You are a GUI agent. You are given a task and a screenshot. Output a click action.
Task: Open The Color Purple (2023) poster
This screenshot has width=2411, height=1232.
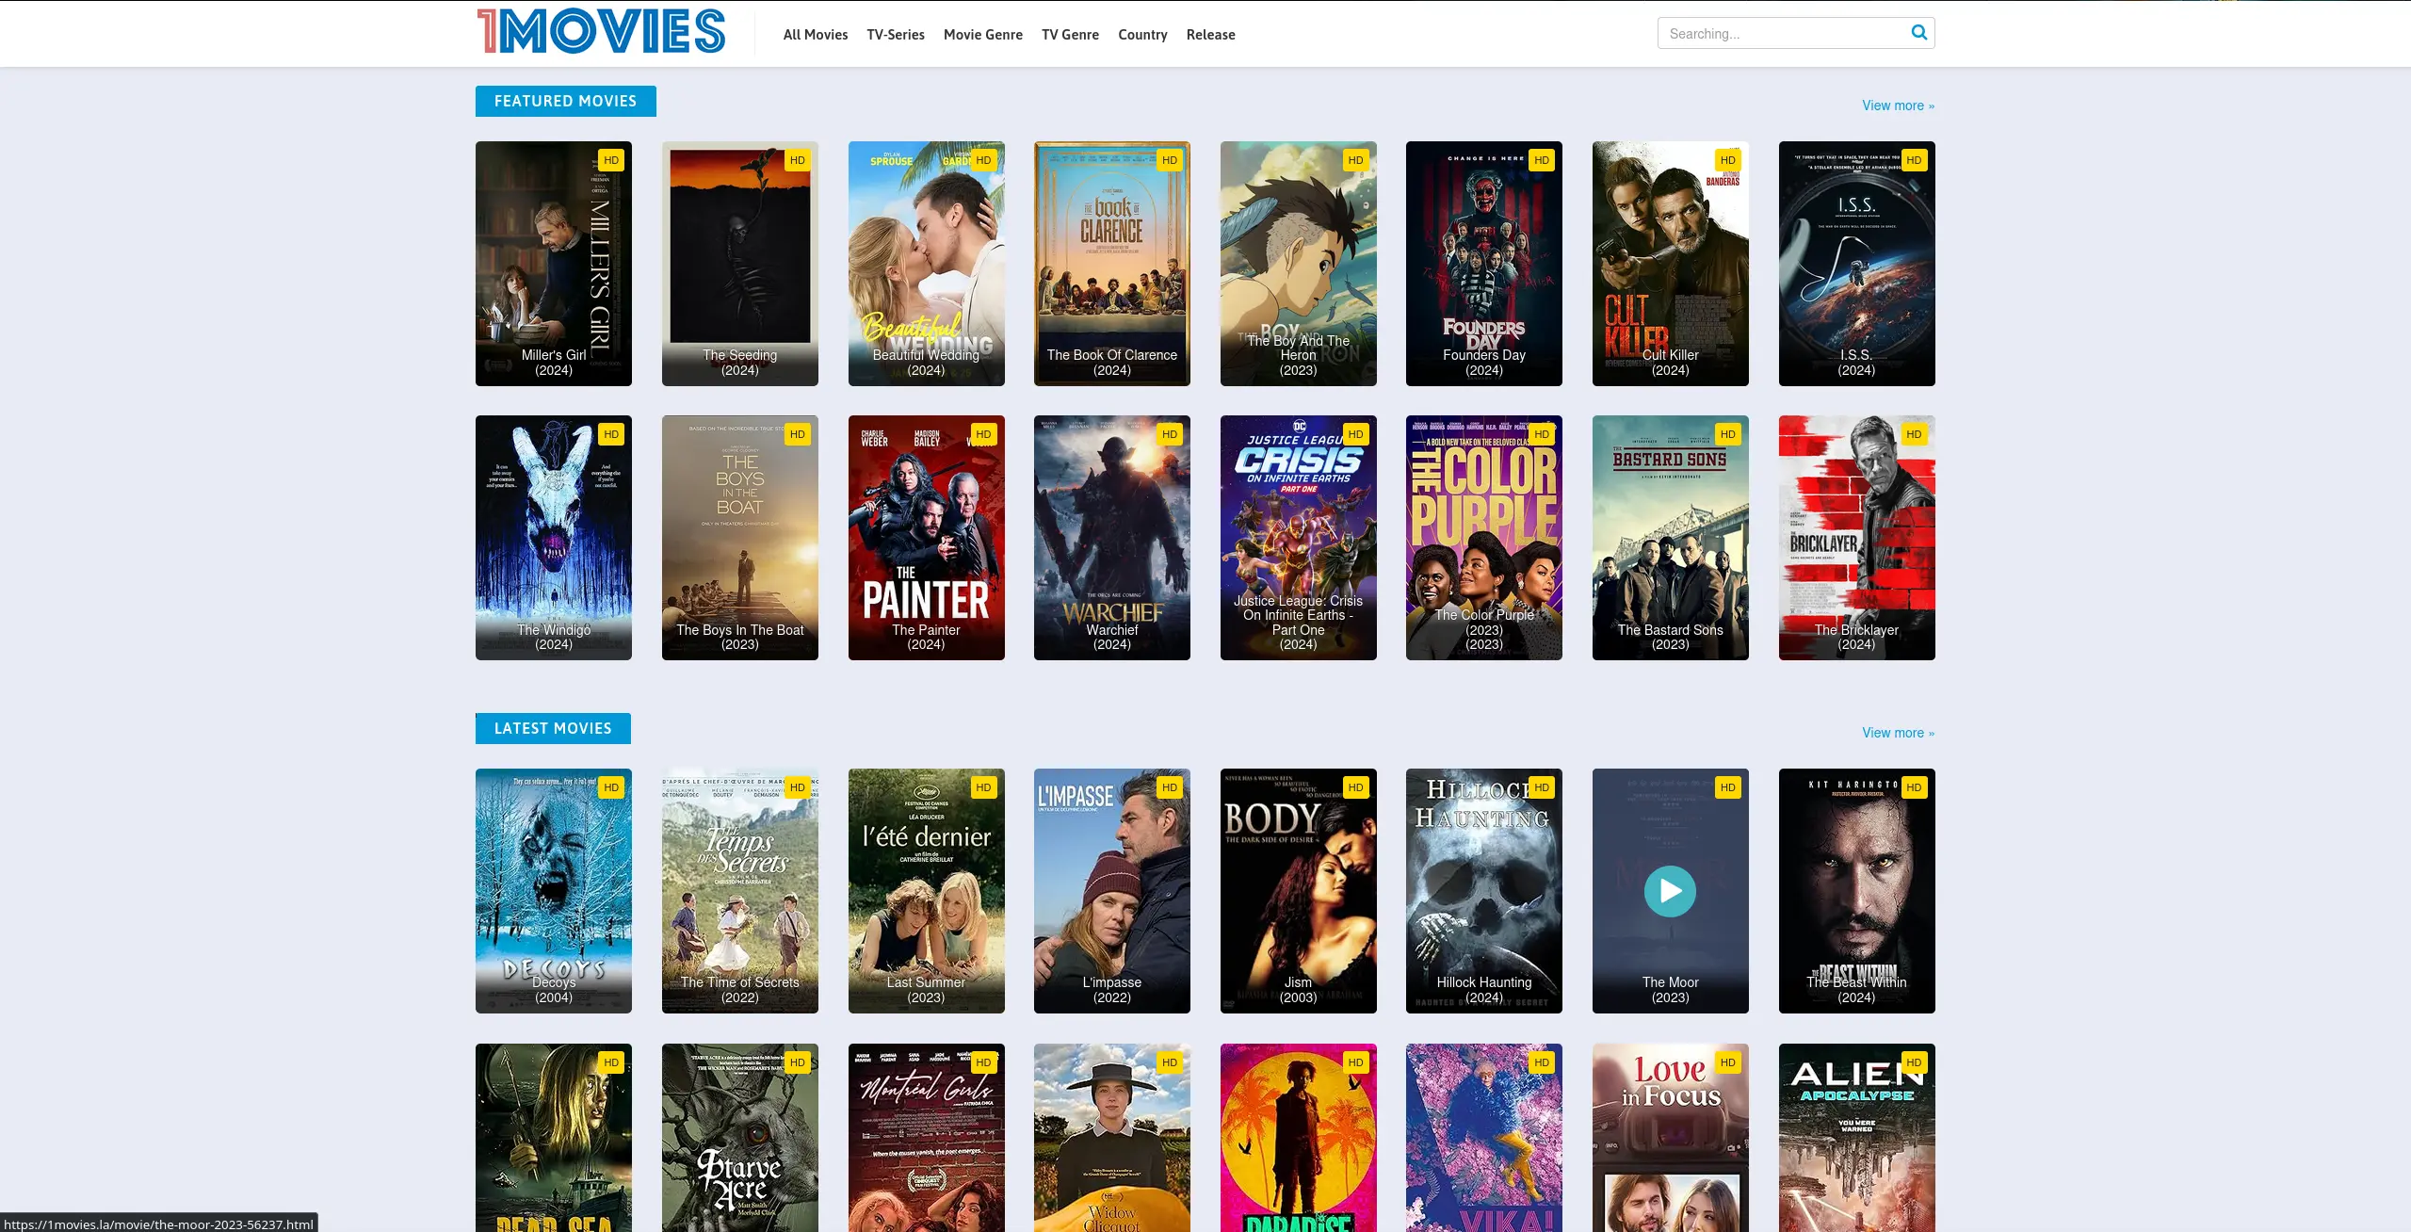pos(1484,538)
